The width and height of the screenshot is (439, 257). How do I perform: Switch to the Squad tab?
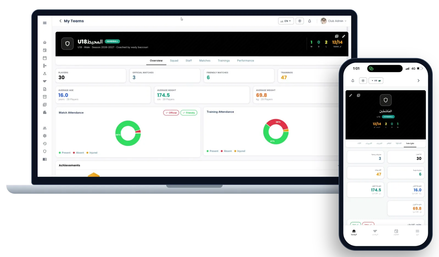click(x=174, y=61)
